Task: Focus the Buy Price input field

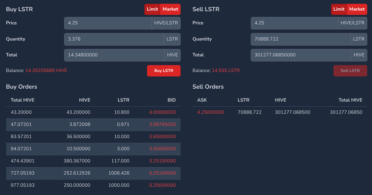Action: [x=108, y=23]
